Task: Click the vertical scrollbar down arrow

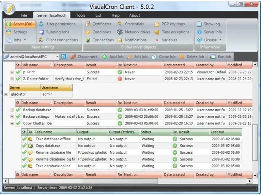Action: (x=255, y=175)
